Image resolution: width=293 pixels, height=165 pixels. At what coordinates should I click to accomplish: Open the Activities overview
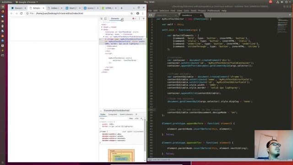tap(7, 2)
